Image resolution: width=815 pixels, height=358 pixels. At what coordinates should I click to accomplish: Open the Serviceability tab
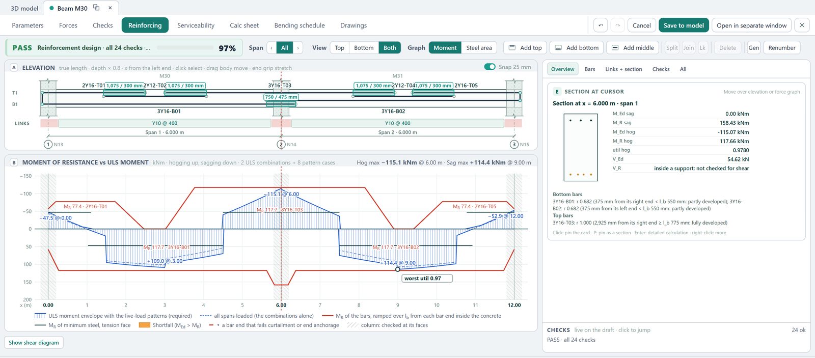[x=196, y=25]
